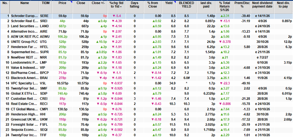Click the -5.4 percent change value
This screenshot has height=137, width=293.
(x=117, y=16)
